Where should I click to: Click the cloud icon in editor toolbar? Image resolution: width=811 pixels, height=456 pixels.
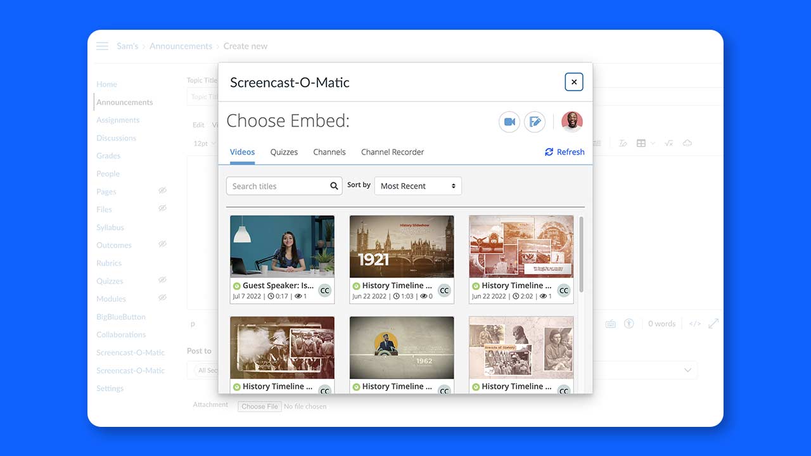687,143
